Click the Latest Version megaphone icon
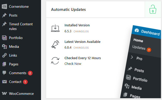Image resolution: width=162 pixels, height=100 pixels. 55,44
